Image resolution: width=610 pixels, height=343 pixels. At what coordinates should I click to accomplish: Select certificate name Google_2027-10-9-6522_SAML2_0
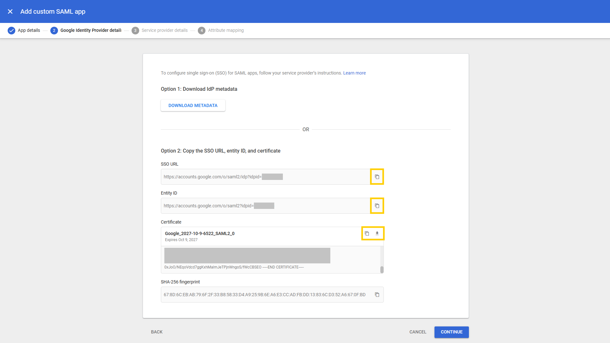(200, 233)
